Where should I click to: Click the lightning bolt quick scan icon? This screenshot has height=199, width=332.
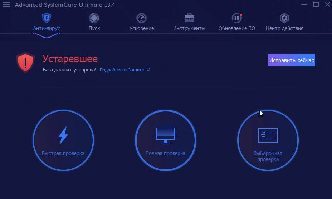(63, 135)
